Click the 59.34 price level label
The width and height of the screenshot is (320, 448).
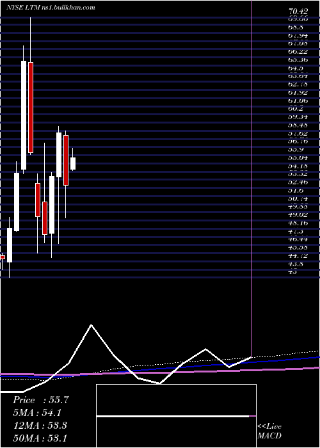(x=298, y=117)
